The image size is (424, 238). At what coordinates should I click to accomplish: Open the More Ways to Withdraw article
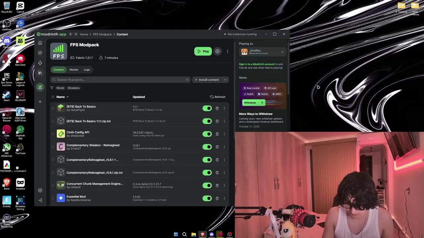(x=256, y=114)
